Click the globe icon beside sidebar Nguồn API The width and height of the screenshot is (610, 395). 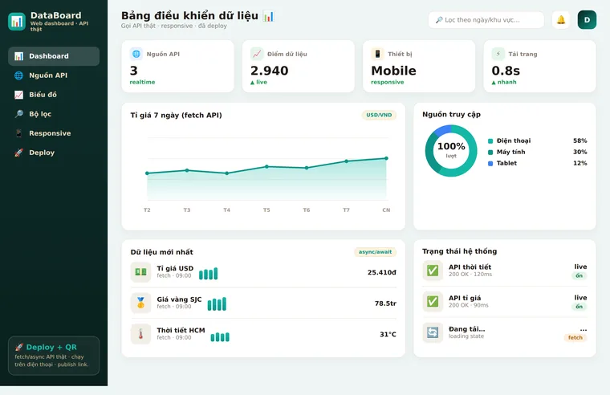[18, 75]
